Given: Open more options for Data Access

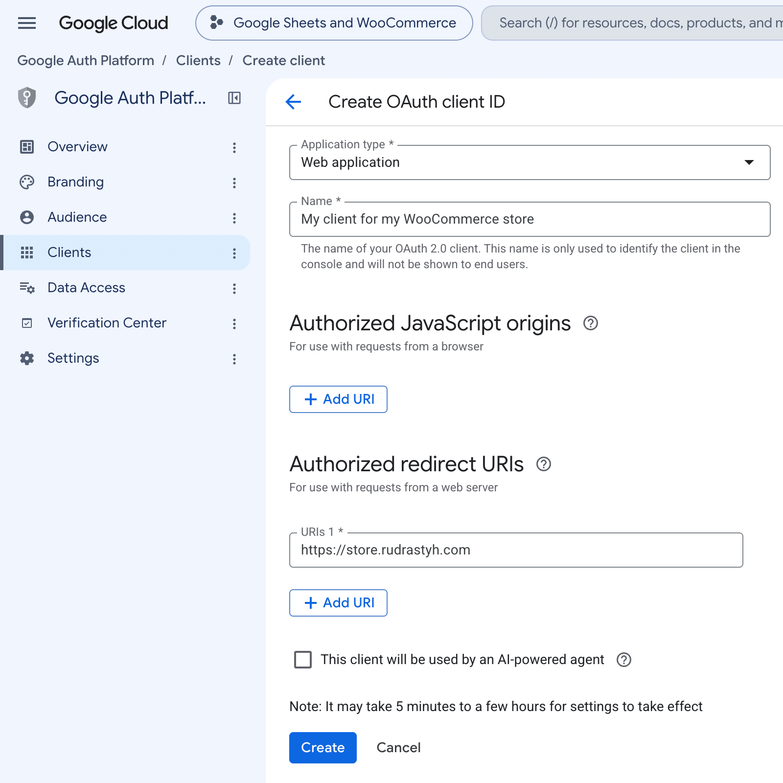Looking at the screenshot, I should coord(234,288).
